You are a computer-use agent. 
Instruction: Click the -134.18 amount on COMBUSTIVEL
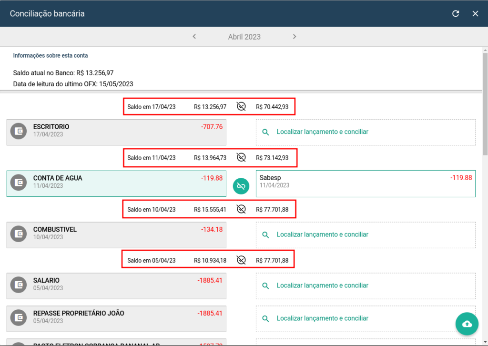tap(212, 229)
